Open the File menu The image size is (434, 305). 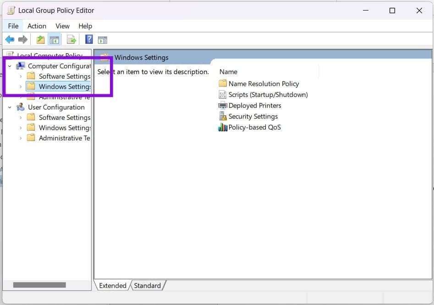[x=13, y=26]
